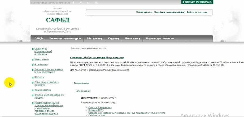
Task: Expand the «Дата создания» section
Action: pyautogui.click(x=83, y=91)
